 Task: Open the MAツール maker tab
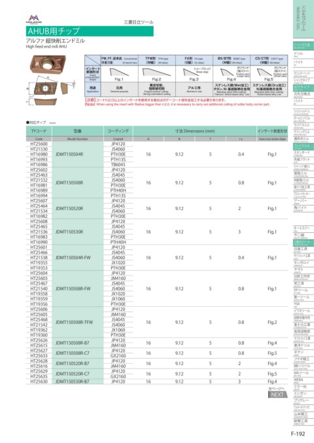303,373
